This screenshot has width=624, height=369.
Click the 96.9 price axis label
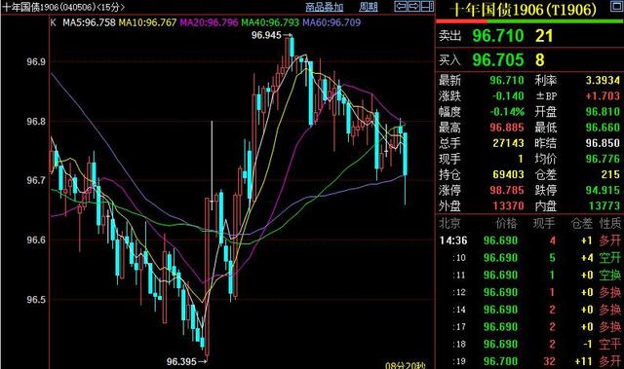pos(36,62)
